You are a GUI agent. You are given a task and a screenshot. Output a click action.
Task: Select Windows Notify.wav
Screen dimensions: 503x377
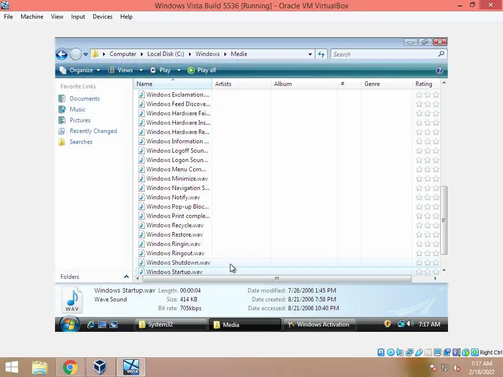pyautogui.click(x=174, y=197)
